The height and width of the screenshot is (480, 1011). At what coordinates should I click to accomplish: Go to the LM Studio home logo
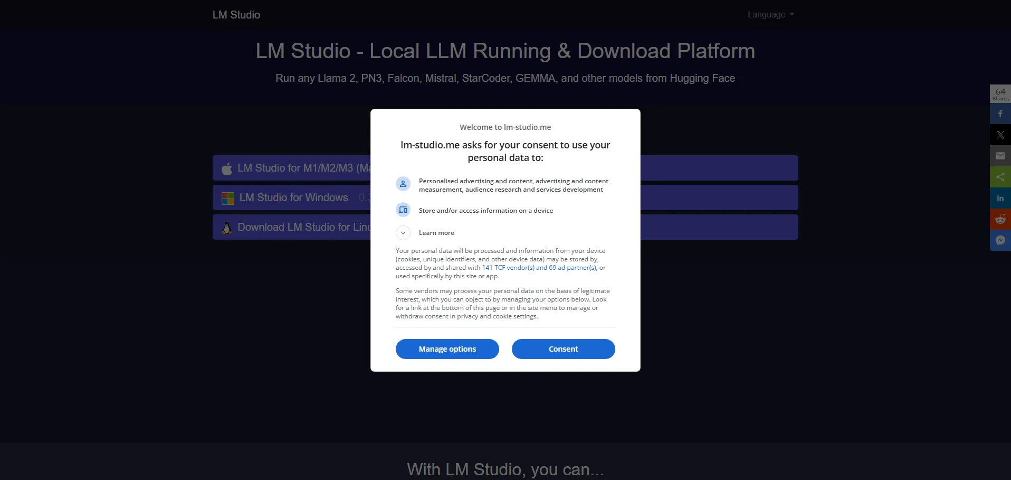coord(236,15)
